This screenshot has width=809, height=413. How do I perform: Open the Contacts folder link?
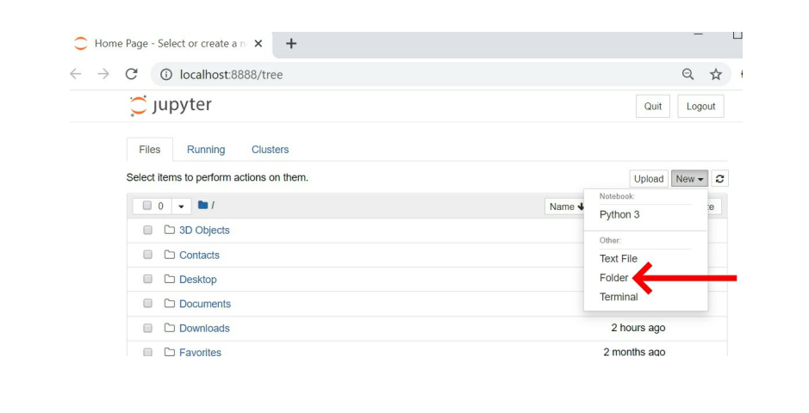(199, 255)
